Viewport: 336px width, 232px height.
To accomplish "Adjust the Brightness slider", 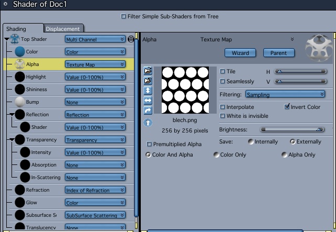I will (292, 129).
